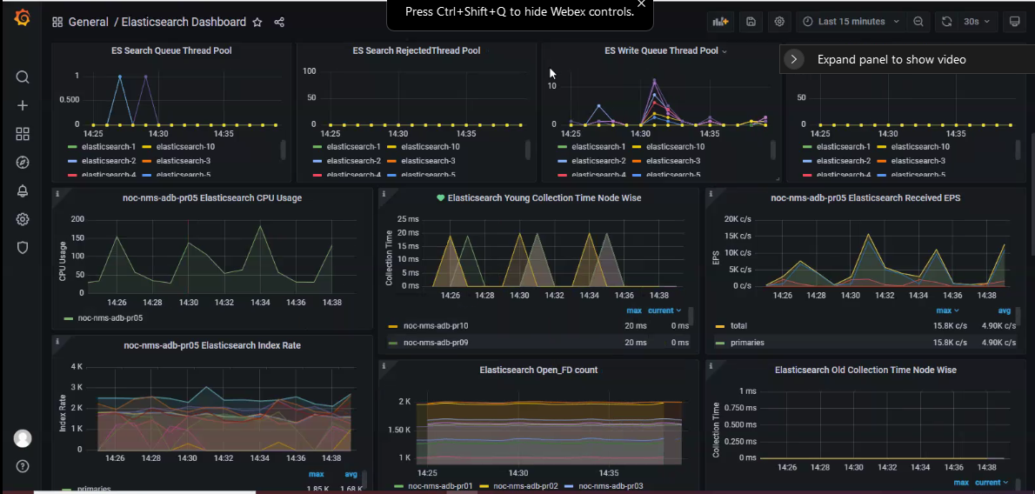The image size is (1035, 494).
Task: Click yellow color swatch of total series
Action: (x=719, y=326)
